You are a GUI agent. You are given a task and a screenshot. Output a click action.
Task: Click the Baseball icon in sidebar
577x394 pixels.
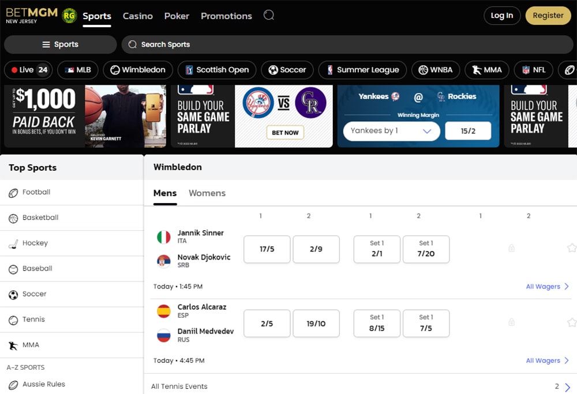pos(13,269)
